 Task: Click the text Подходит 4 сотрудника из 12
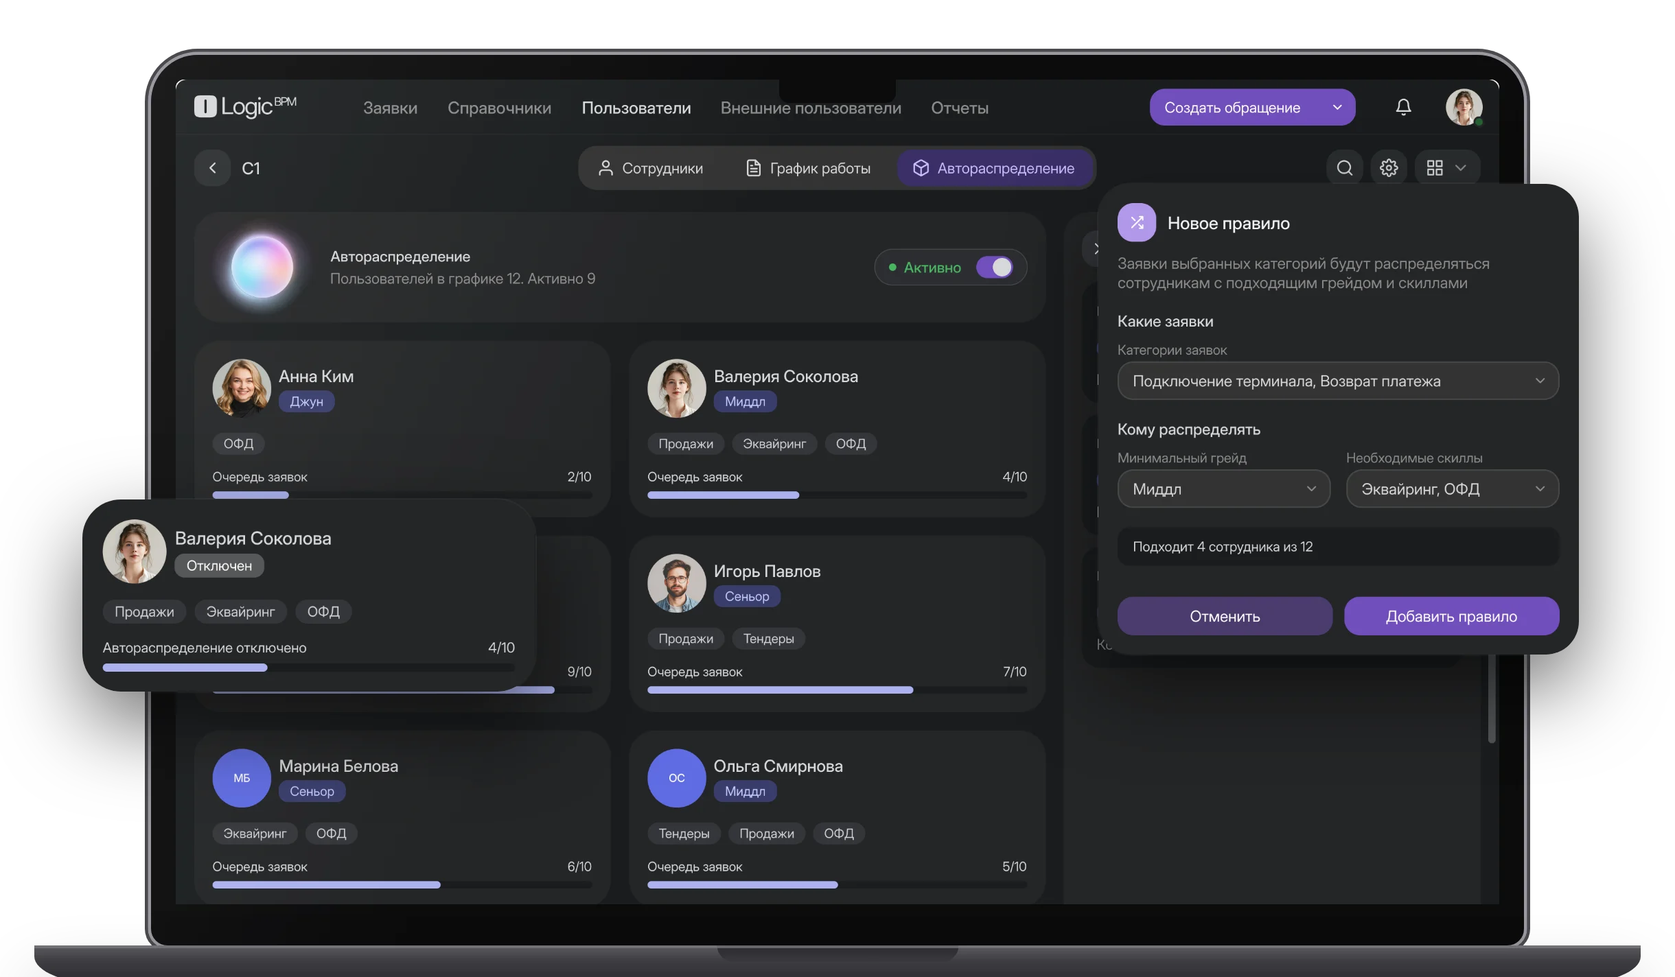[1222, 547]
